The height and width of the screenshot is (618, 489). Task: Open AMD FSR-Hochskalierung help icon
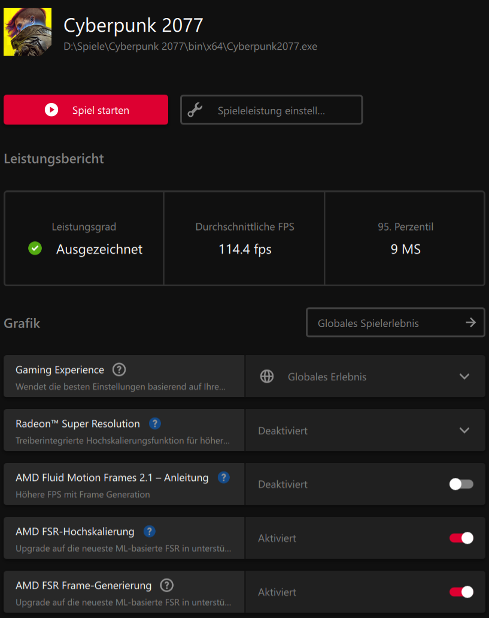(x=150, y=531)
